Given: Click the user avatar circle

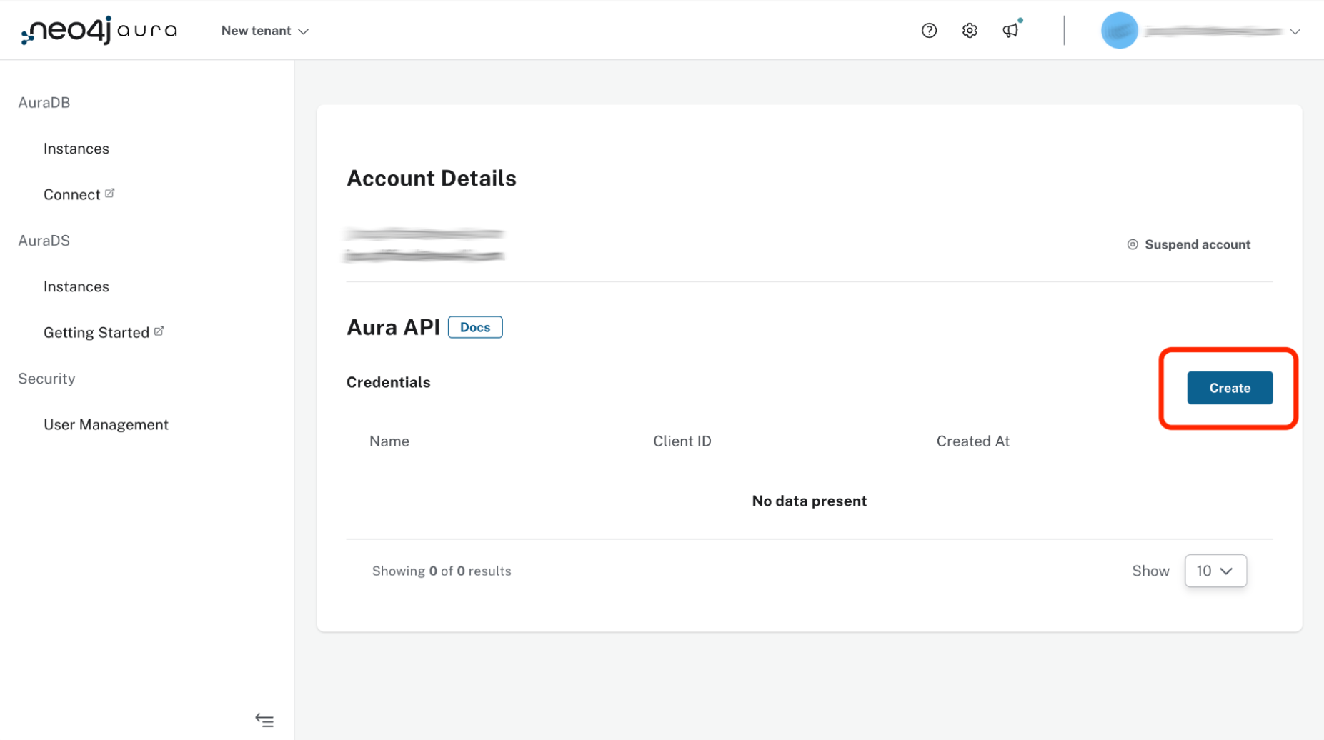Looking at the screenshot, I should [1120, 31].
